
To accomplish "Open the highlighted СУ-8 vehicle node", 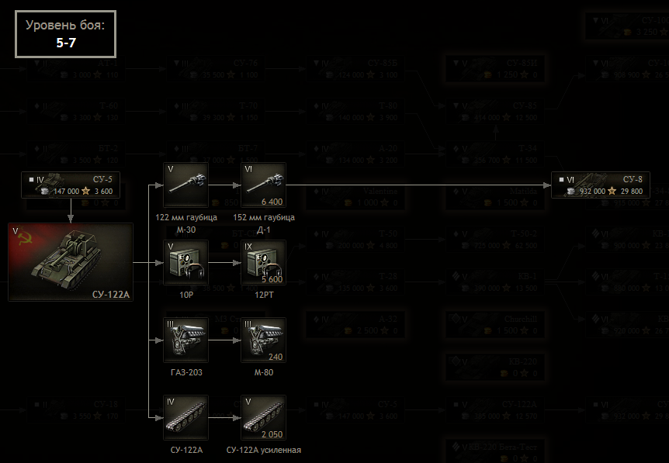I will tap(600, 185).
